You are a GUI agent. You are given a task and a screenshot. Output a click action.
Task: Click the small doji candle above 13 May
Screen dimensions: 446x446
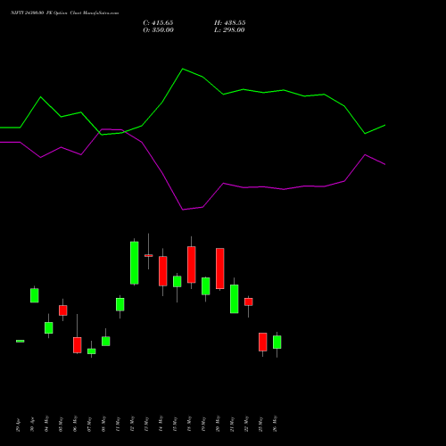pos(149,255)
